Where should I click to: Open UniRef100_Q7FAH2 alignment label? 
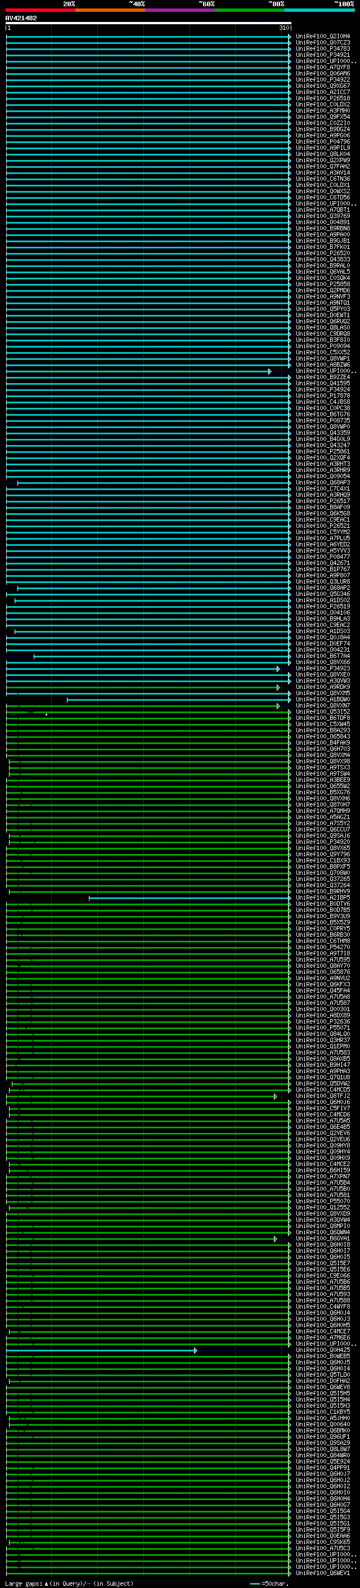tap(323, 166)
